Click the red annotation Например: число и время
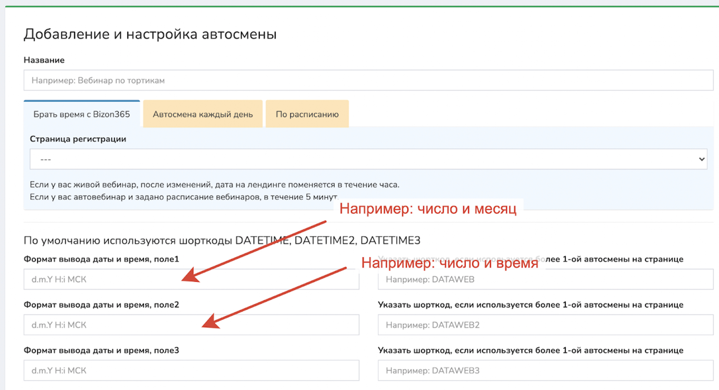The height and width of the screenshot is (390, 719). point(450,263)
